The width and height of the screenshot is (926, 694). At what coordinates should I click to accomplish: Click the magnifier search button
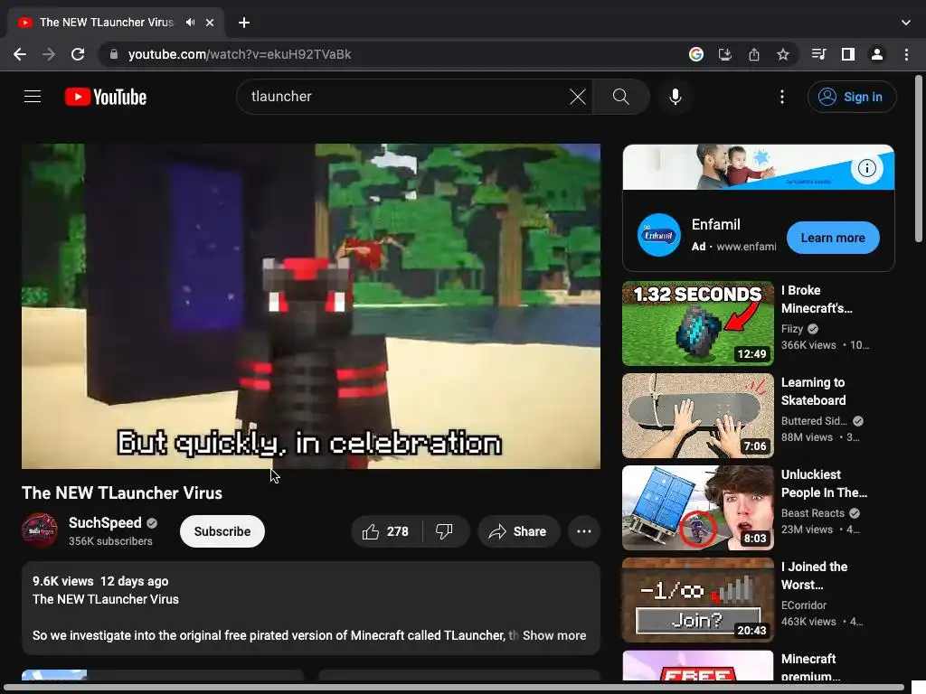coord(620,96)
